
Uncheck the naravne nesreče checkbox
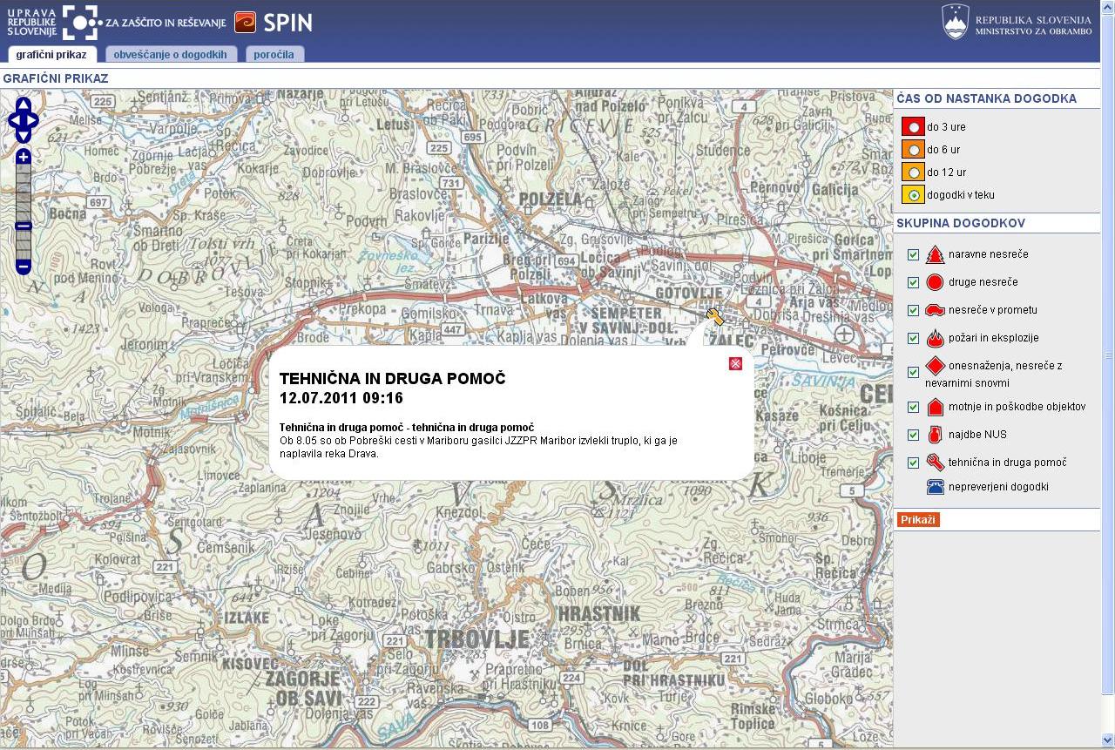(913, 254)
